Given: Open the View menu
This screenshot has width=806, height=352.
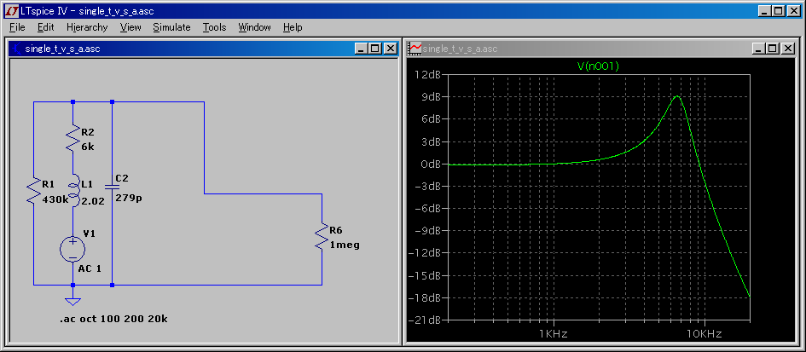Looking at the screenshot, I should tap(130, 27).
